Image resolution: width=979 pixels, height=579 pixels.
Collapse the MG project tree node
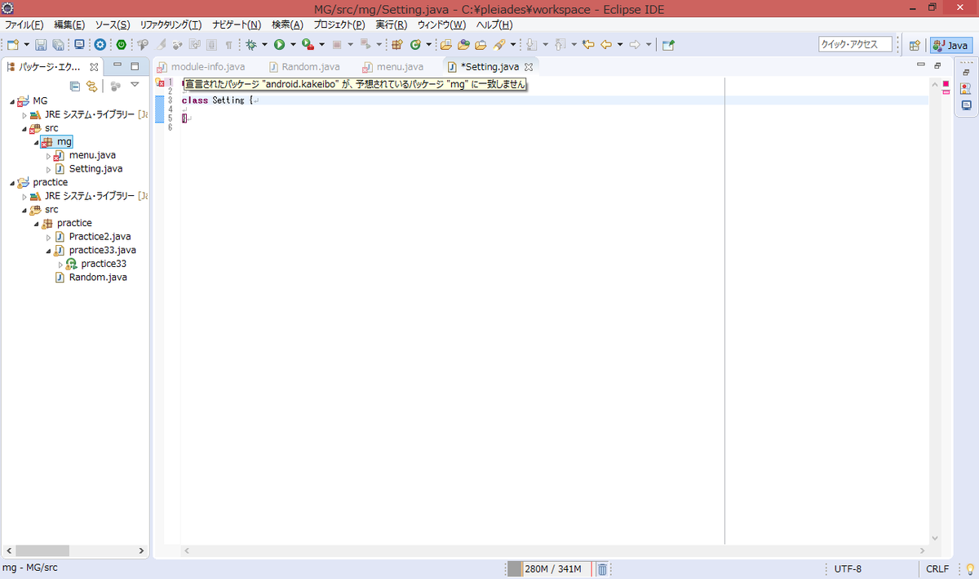point(12,101)
